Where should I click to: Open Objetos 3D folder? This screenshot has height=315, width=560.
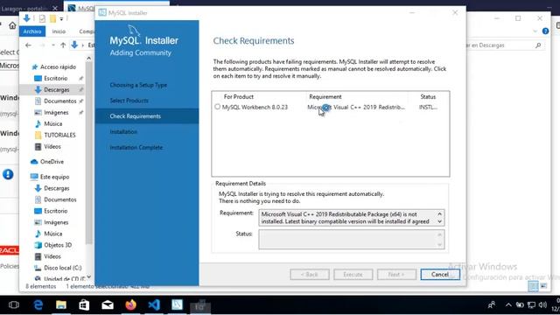click(x=53, y=245)
